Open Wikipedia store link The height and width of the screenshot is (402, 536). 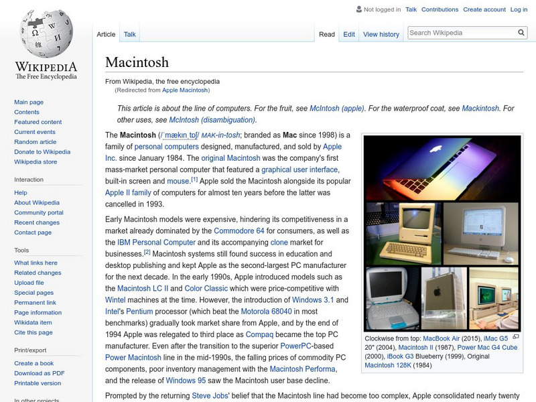click(x=36, y=161)
